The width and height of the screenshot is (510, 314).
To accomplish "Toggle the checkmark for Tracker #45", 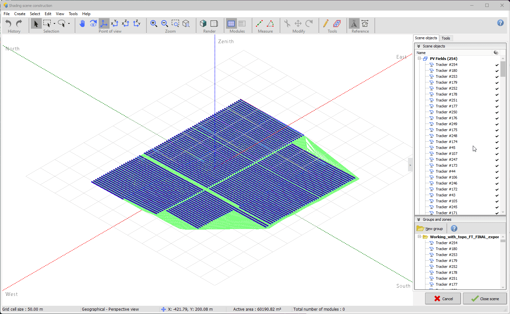I will (x=497, y=148).
